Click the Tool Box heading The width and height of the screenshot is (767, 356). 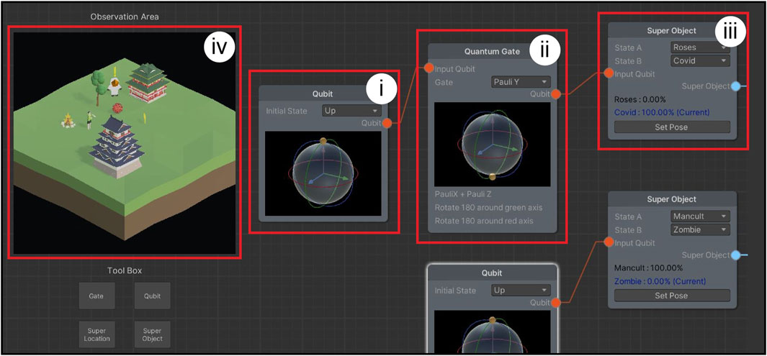click(125, 270)
